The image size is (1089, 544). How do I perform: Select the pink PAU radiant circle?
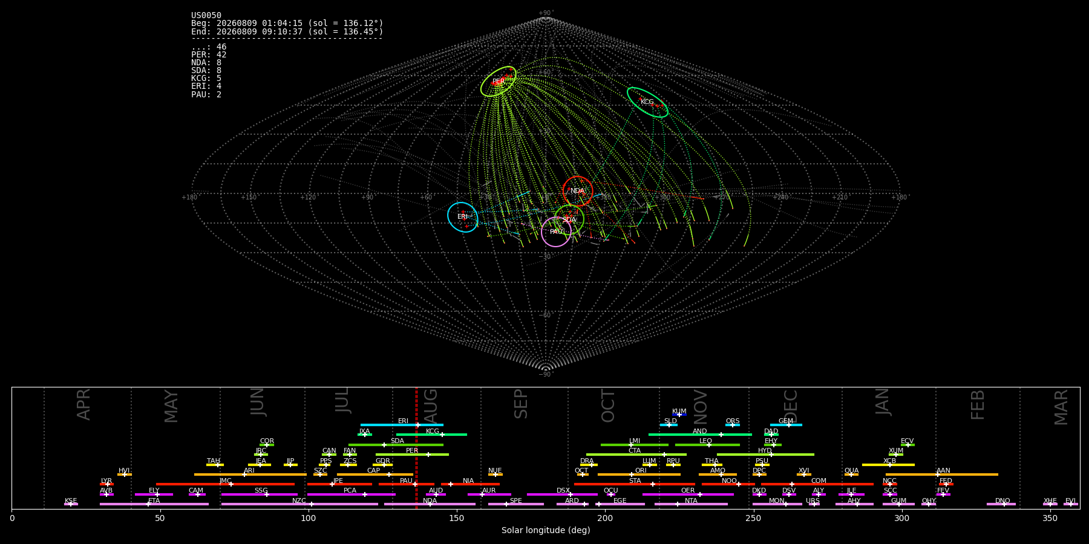556,232
